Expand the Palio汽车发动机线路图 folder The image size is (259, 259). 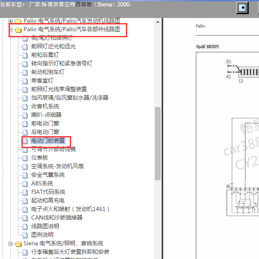click(x=10, y=21)
